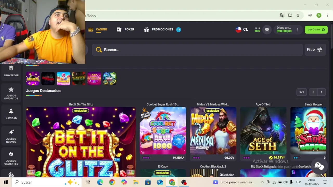Open Outlook from the taskbar
The width and height of the screenshot is (333, 187).
[x=160, y=182]
